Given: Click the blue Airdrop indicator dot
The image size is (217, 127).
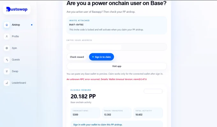Looking at the screenshot, I should pos(32,25).
